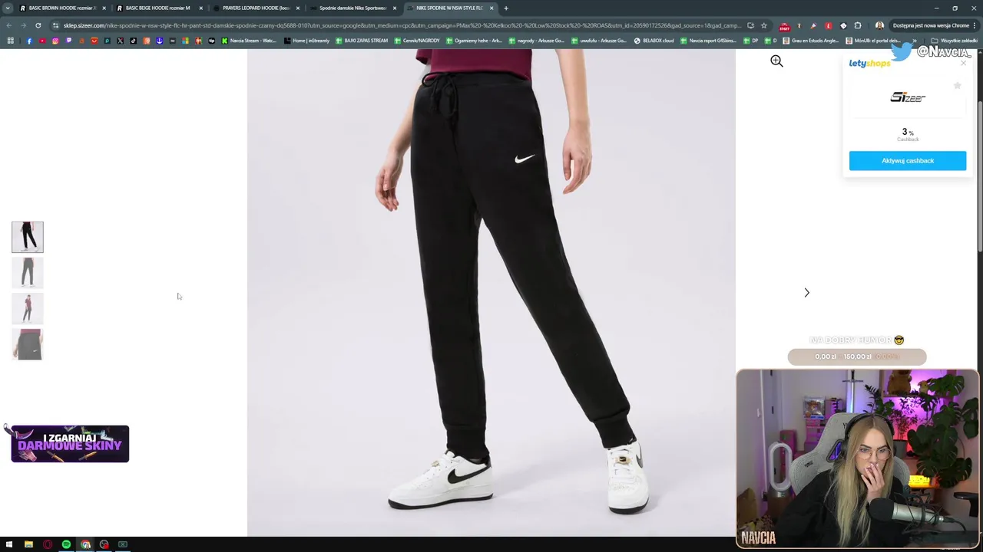Open apps grid in bookmarks bar

pyautogui.click(x=10, y=41)
